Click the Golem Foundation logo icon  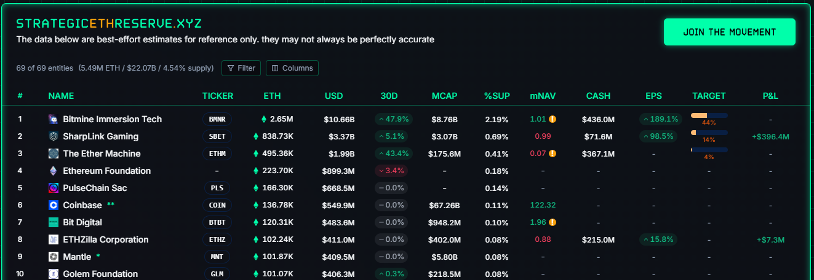(53, 274)
